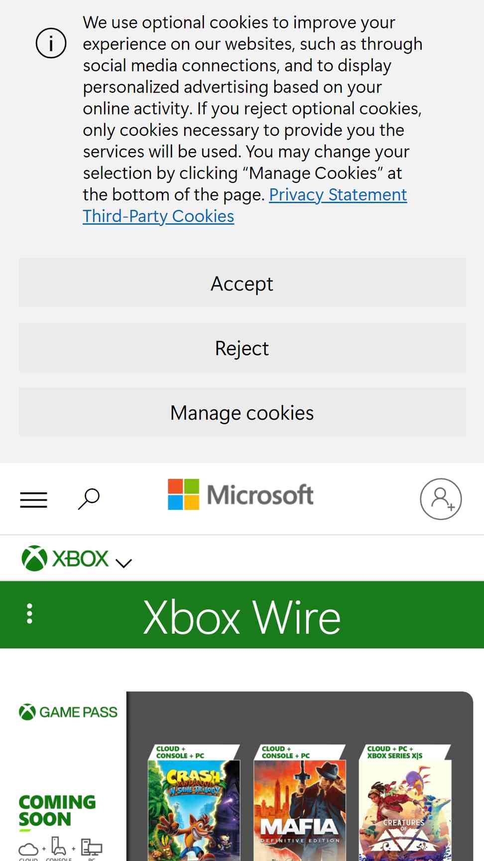Expand the Xbox dropdown chevron

coord(123,563)
